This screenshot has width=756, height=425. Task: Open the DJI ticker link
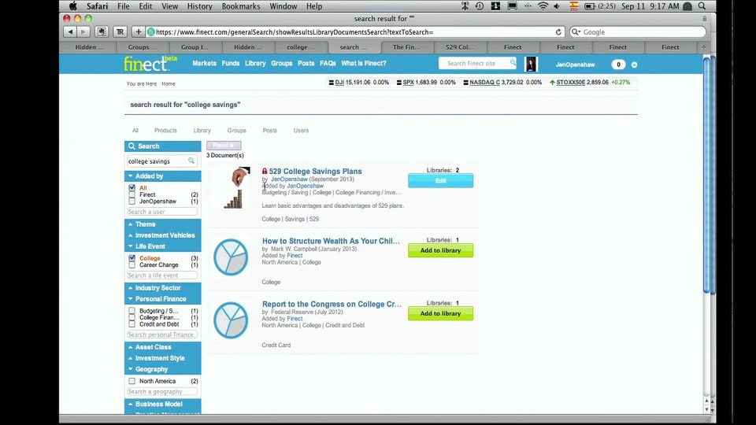point(339,83)
